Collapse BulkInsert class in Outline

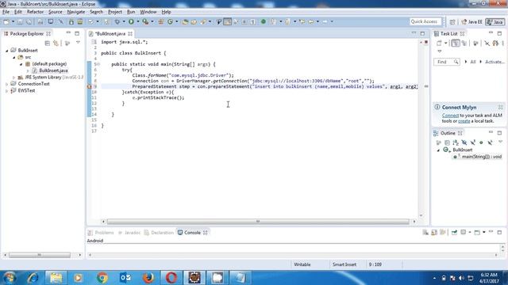[x=438, y=150]
